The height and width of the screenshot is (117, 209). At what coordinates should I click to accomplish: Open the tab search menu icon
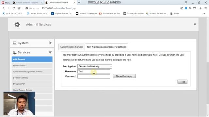pos(186,3)
